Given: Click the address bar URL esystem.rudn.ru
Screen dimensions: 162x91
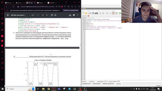Looking at the screenshot, I should coord(37,7).
